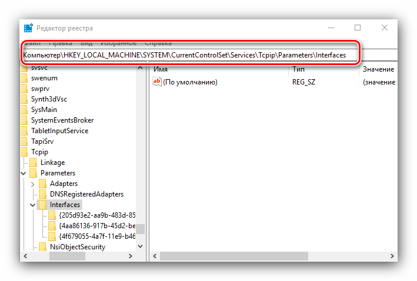417x281 pixels.
Task: Collapse the Parameters key
Action: tap(24, 174)
